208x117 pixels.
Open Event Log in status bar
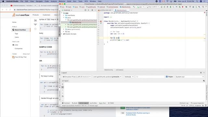pos(184,103)
